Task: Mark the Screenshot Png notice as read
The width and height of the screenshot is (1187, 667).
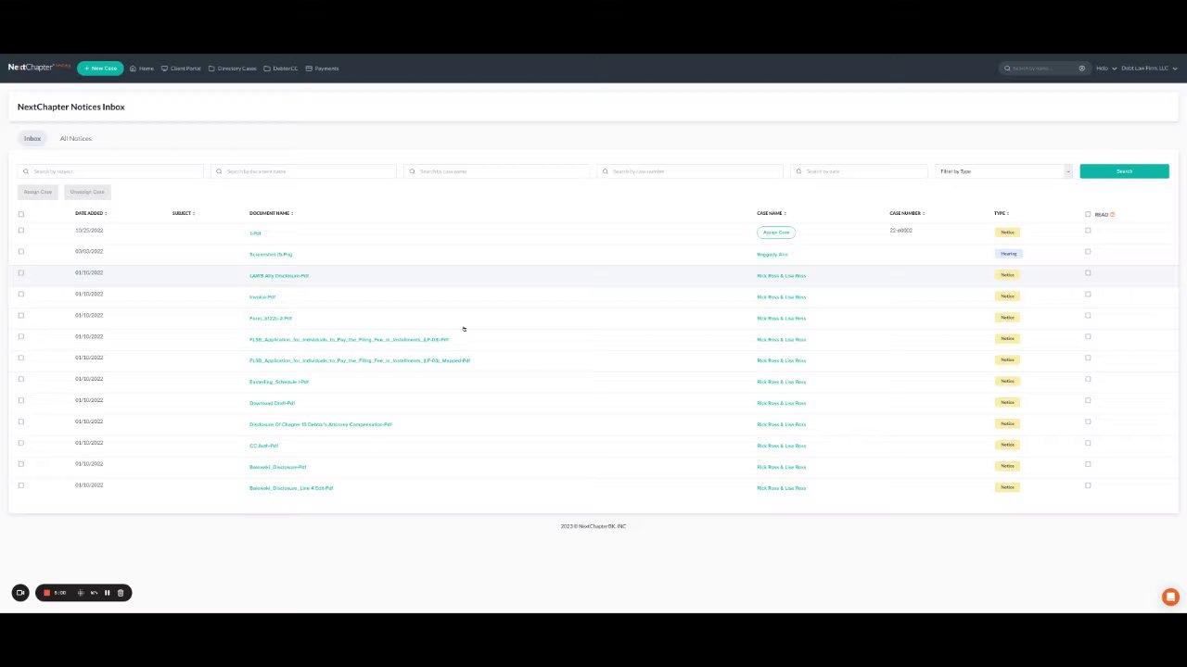Action: coord(1088,252)
